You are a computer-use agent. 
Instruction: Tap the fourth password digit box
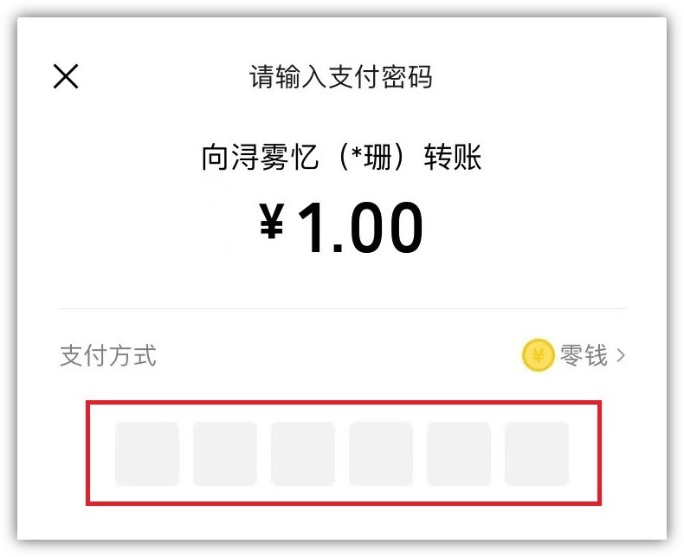pos(381,453)
